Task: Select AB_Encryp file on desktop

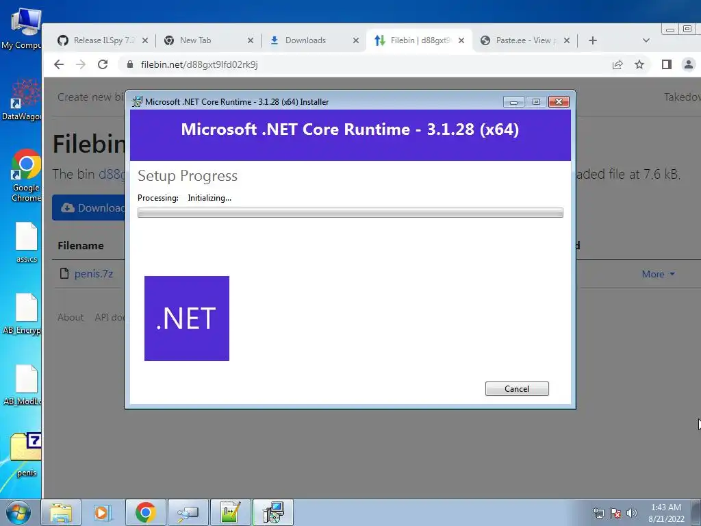Action: (x=23, y=314)
